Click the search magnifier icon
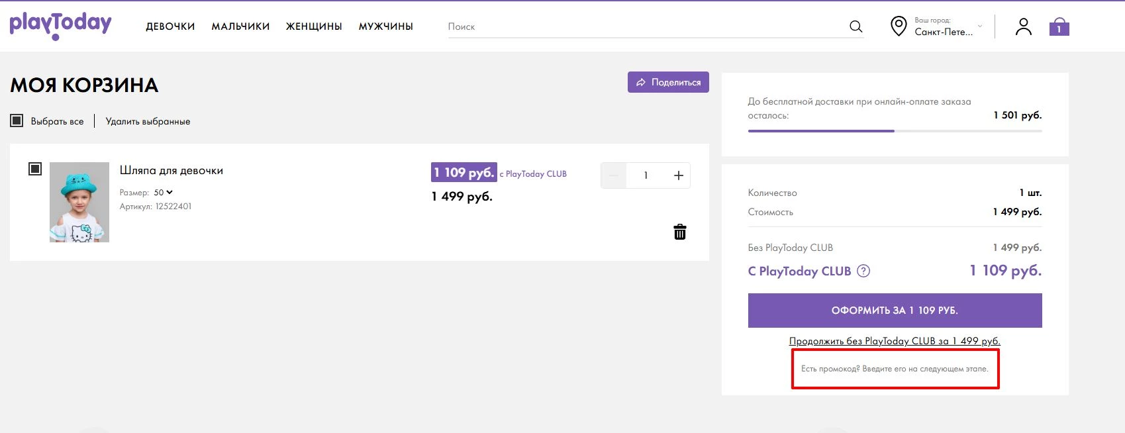 coord(856,26)
